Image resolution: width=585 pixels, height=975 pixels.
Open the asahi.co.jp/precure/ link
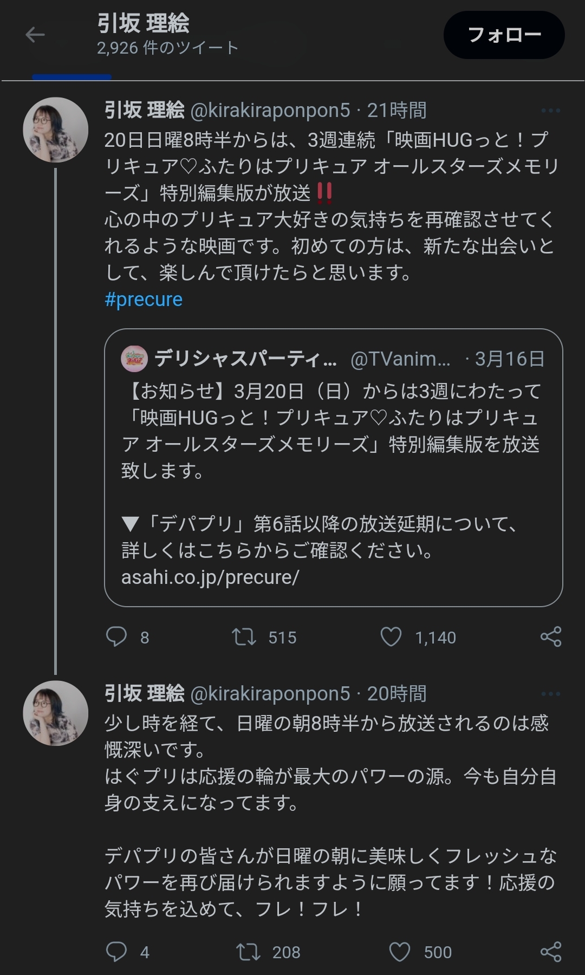[x=210, y=577]
